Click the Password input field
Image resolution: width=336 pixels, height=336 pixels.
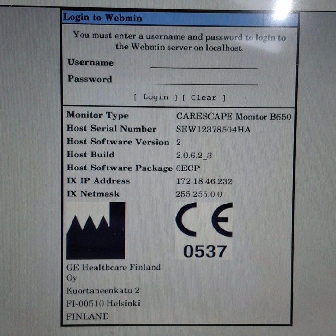(x=204, y=80)
